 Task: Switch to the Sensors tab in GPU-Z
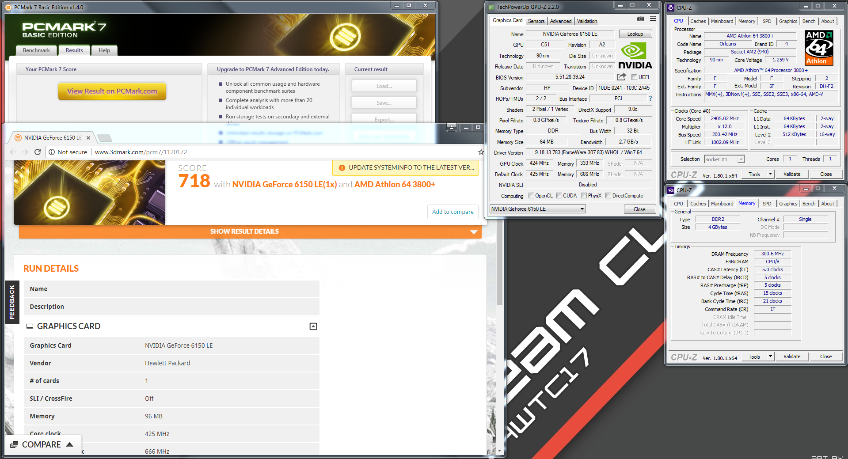[x=536, y=21]
